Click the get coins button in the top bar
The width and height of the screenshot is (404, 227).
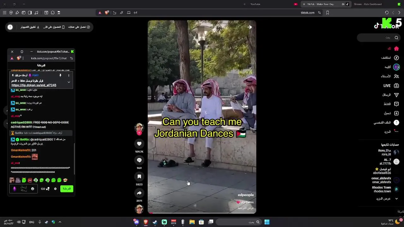pos(79,27)
